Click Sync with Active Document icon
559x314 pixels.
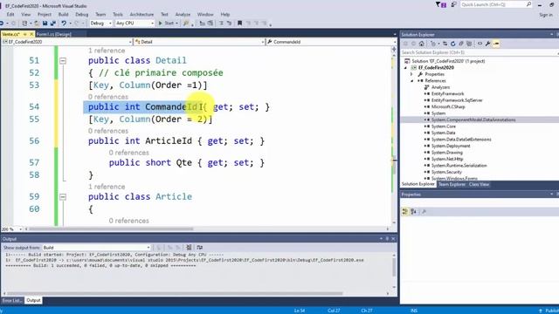(x=445, y=44)
